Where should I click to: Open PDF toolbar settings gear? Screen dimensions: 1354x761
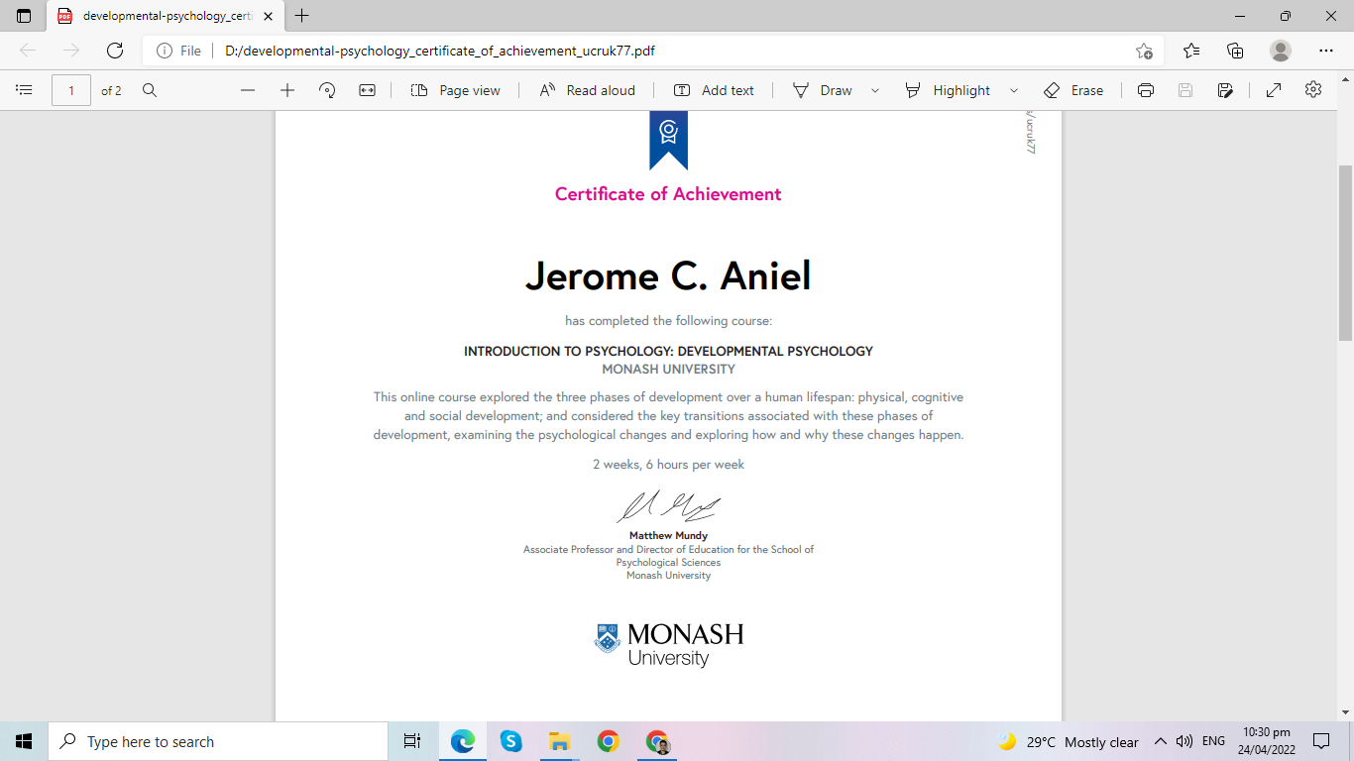[1313, 90]
